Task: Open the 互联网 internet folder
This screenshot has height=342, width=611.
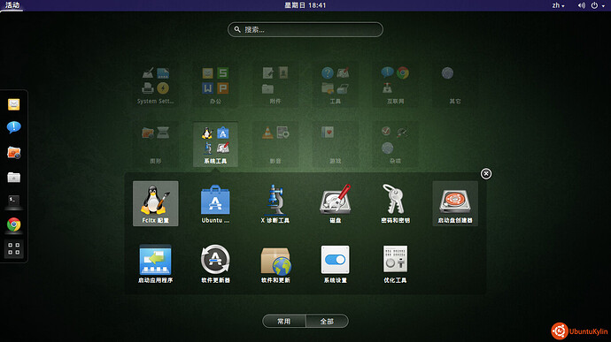Action: [x=395, y=85]
